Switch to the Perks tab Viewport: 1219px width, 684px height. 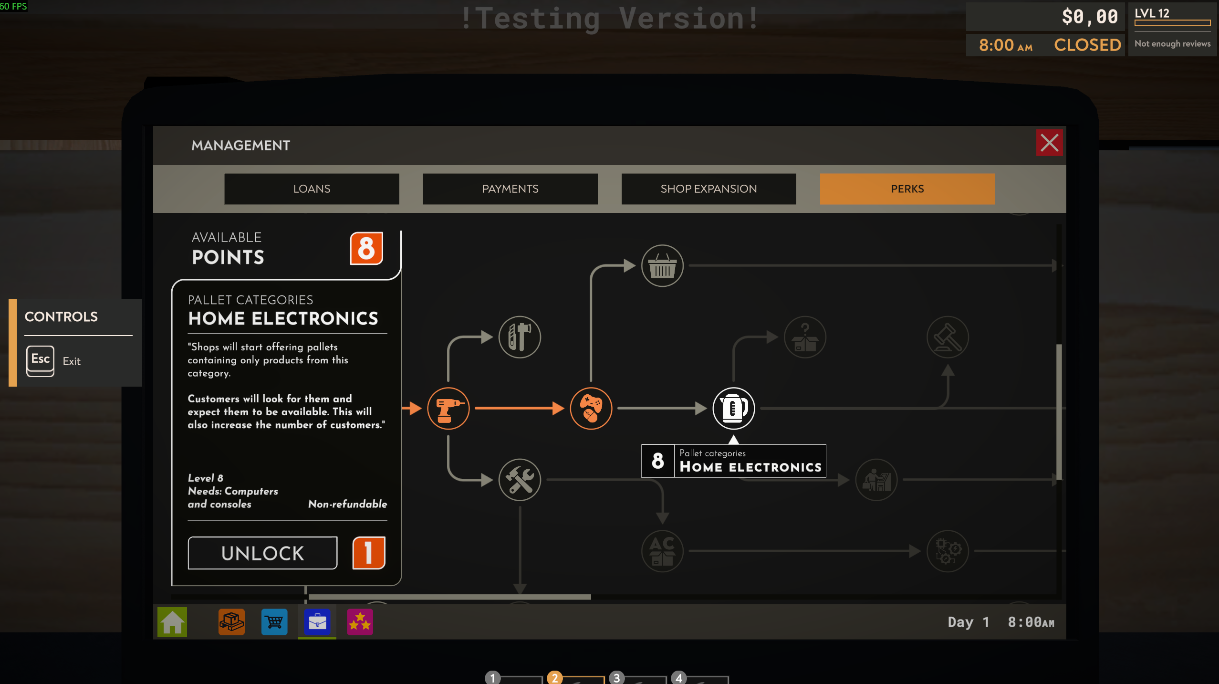pyautogui.click(x=907, y=189)
